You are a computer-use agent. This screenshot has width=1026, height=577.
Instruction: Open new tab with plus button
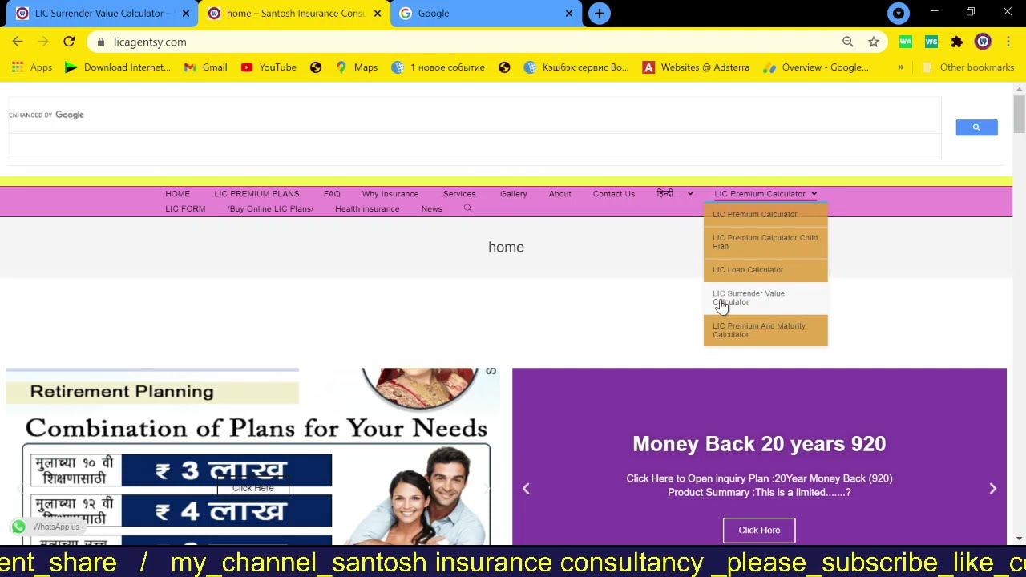(600, 13)
